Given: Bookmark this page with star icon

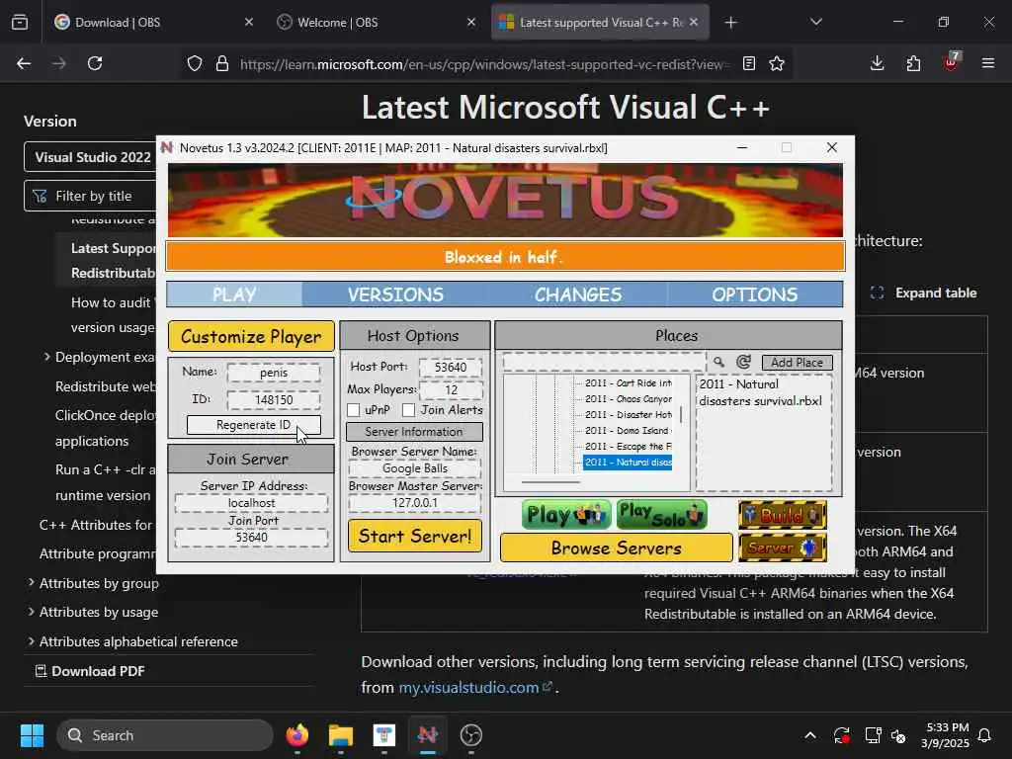Looking at the screenshot, I should point(777,63).
